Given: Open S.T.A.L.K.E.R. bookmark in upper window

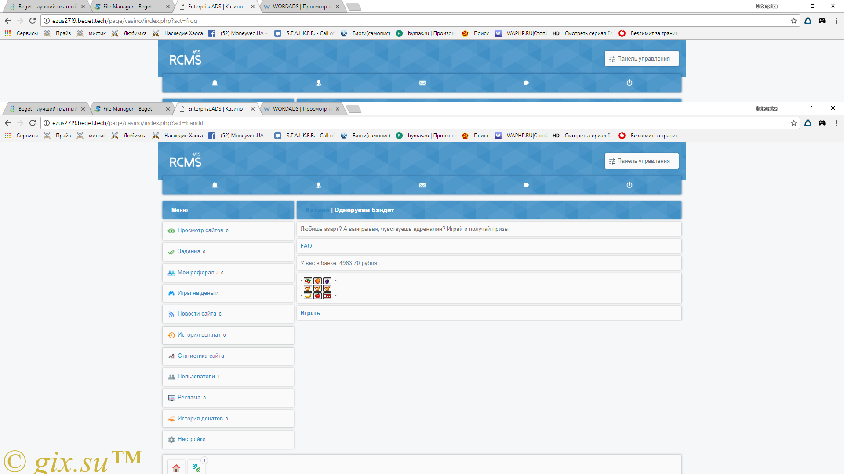Looking at the screenshot, I should tap(304, 33).
